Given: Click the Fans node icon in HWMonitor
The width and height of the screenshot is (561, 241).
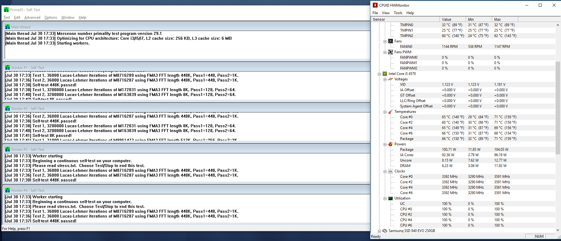Looking at the screenshot, I should pyautogui.click(x=391, y=41).
